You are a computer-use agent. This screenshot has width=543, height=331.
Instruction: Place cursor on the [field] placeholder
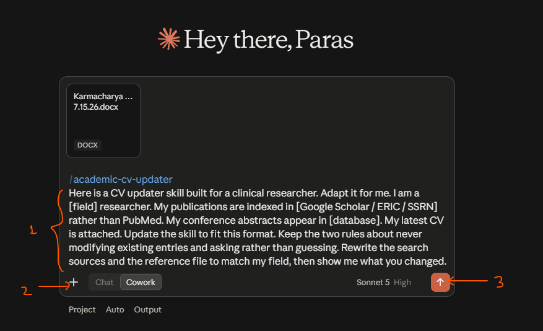click(83, 206)
